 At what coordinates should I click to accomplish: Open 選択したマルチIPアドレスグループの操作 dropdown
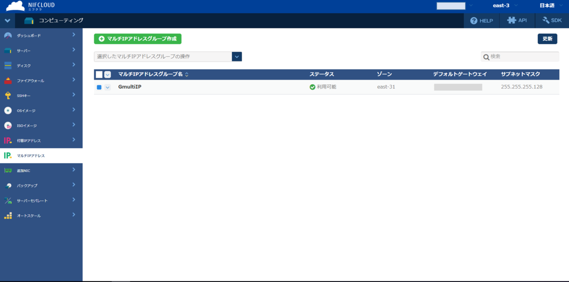(x=168, y=57)
